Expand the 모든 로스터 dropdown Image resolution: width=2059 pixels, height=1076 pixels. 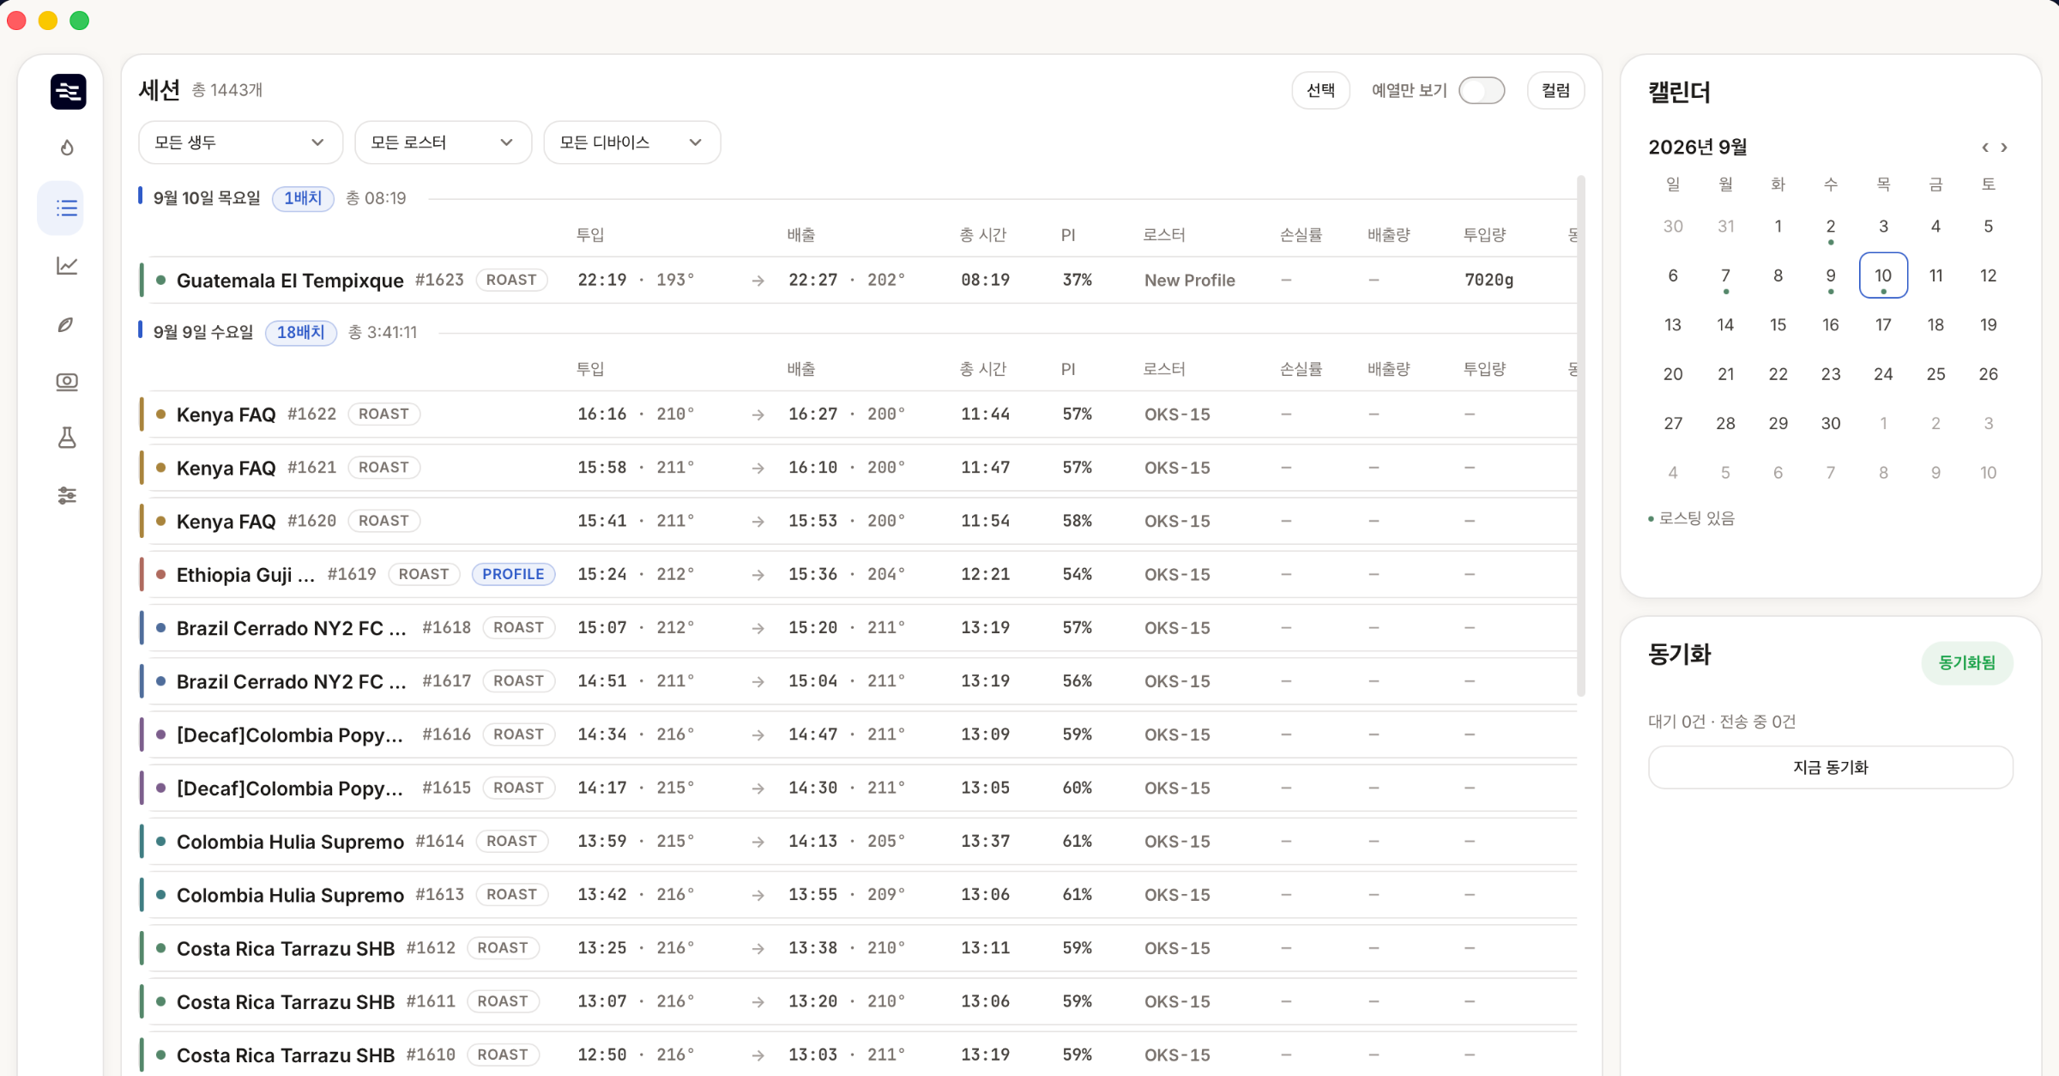click(x=443, y=142)
